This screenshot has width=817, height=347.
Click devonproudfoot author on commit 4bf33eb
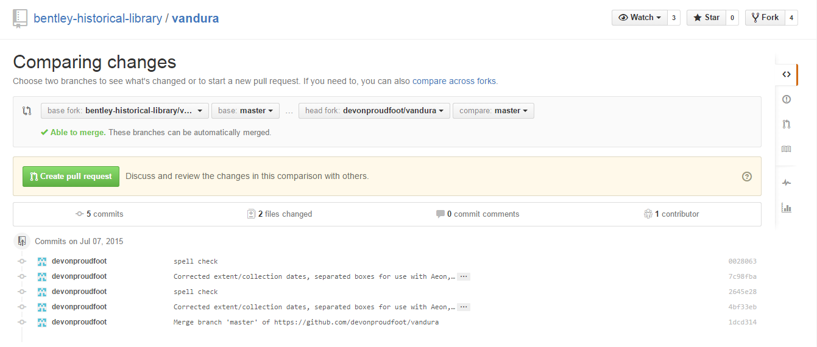[79, 307]
